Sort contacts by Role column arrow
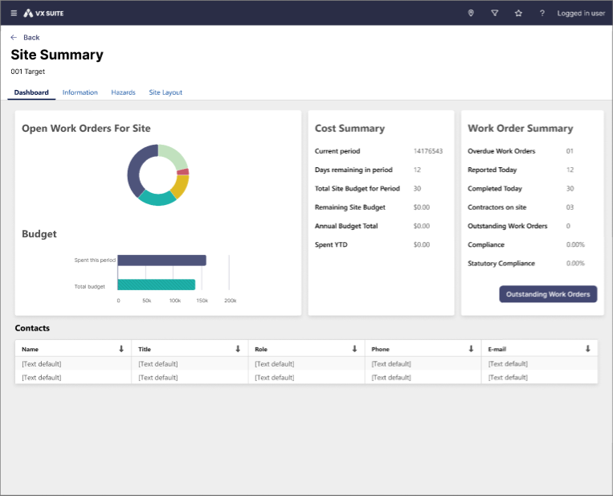This screenshot has width=613, height=496. 354,349
